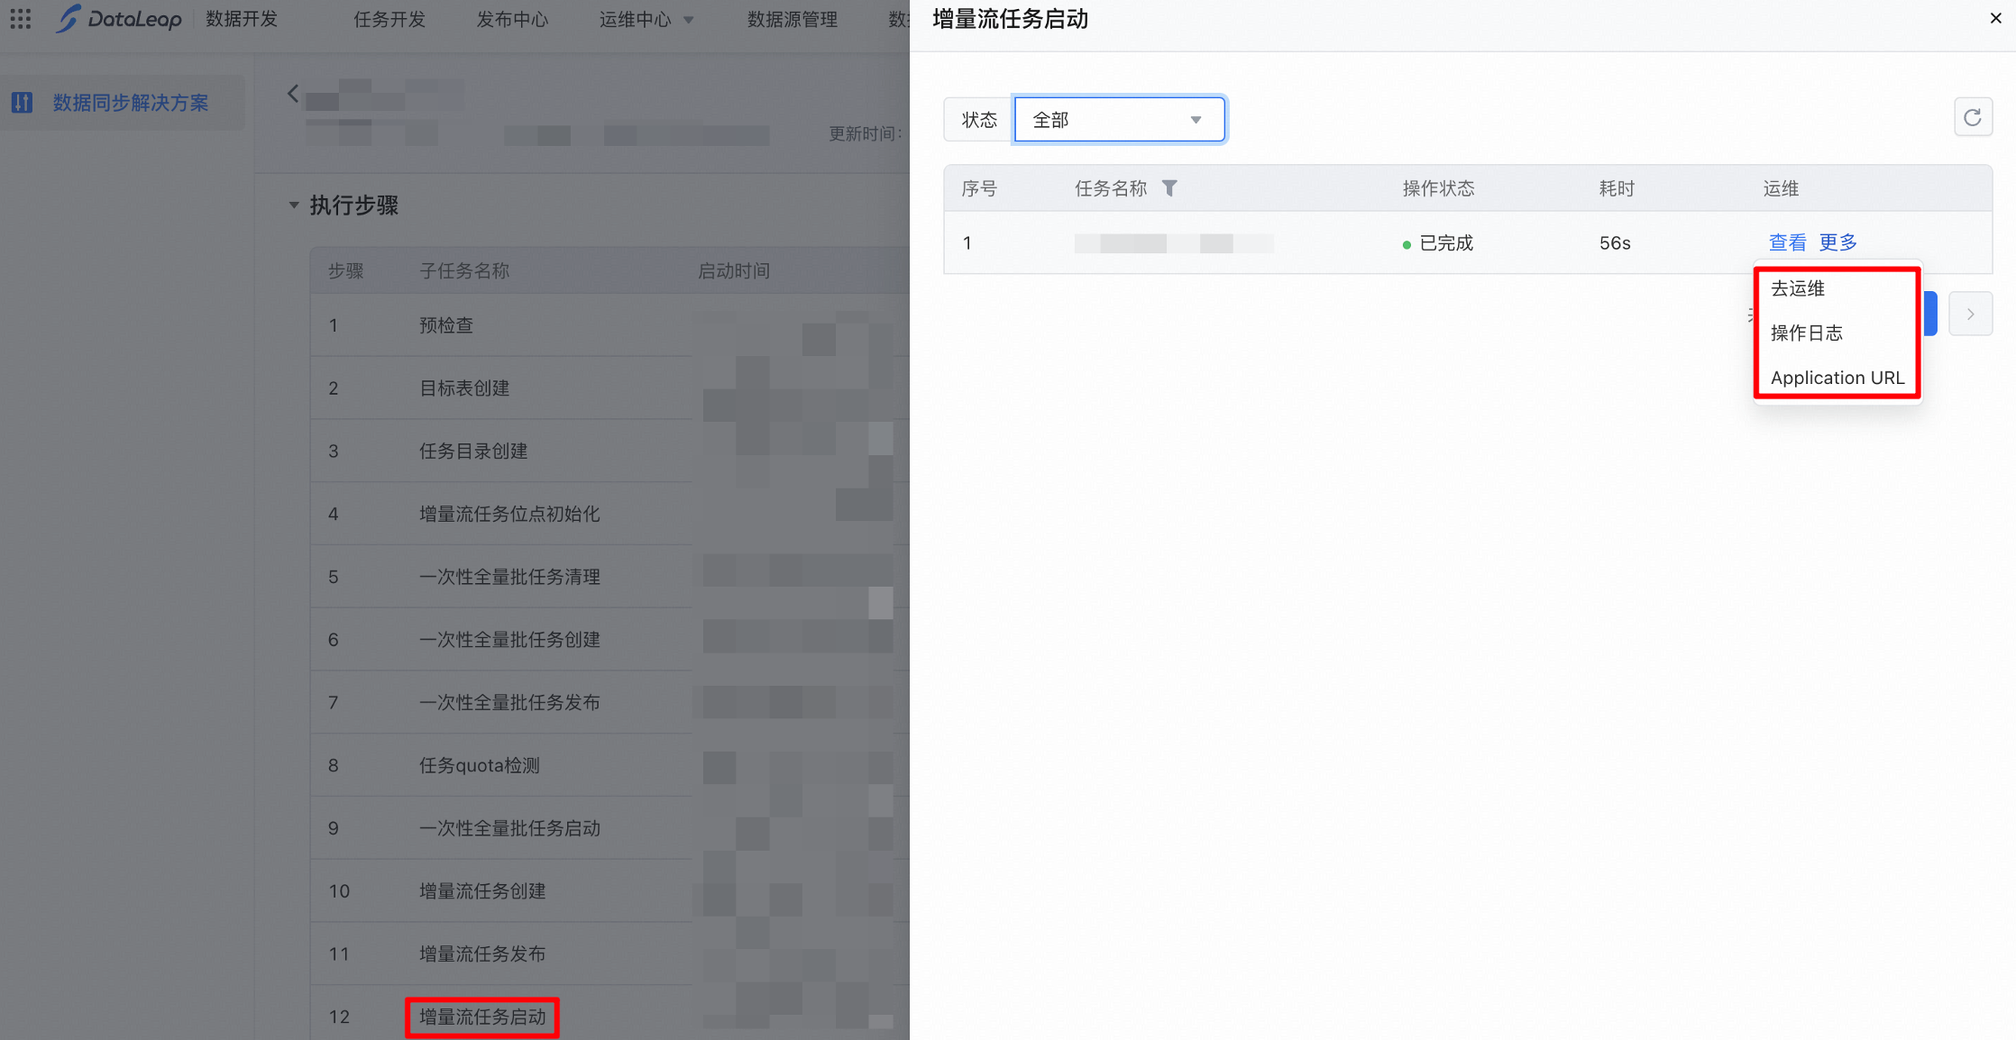The image size is (2016, 1040).
Task: Go to next page arrow
Action: click(x=1970, y=315)
